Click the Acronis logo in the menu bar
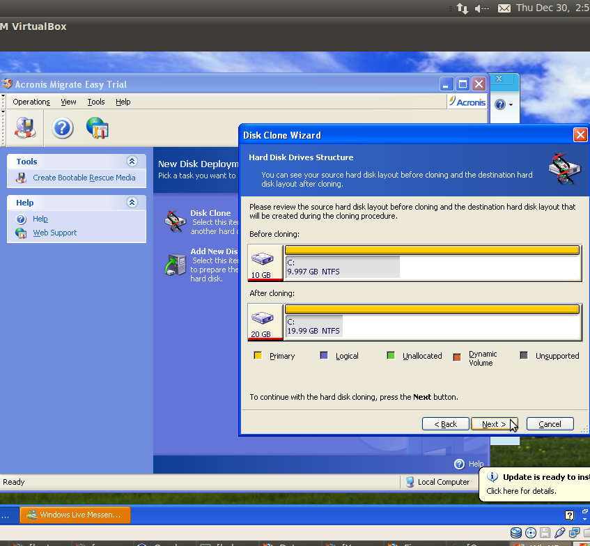The width and height of the screenshot is (590, 546). pos(467,102)
